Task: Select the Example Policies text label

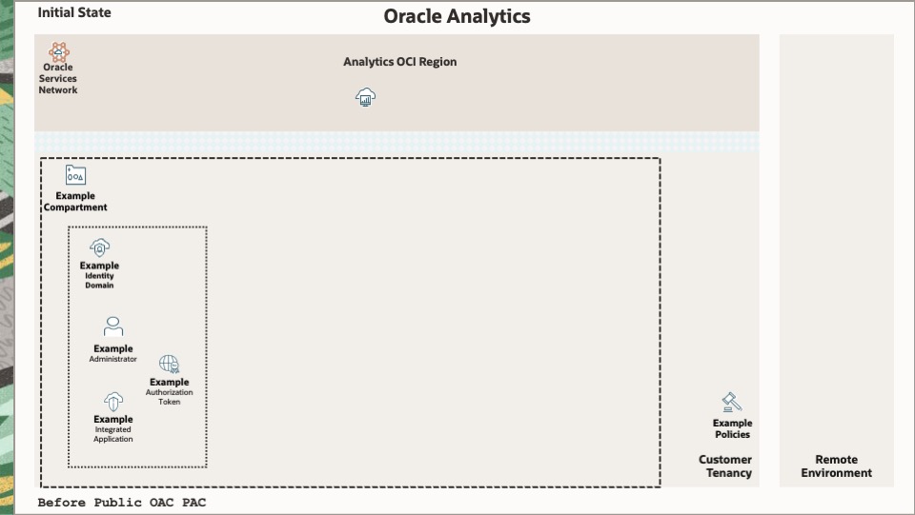Action: 732,428
